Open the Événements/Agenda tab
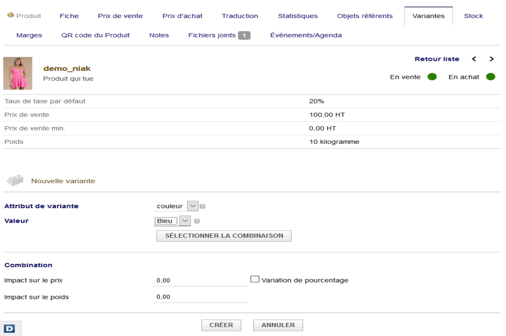The height and width of the screenshot is (336, 506). click(x=306, y=35)
